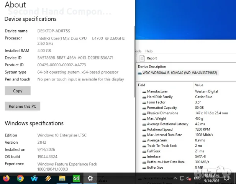Image resolution: width=236 pixels, height=184 pixels.
Task: Open File Explorer from the taskbar
Action: point(62,178)
